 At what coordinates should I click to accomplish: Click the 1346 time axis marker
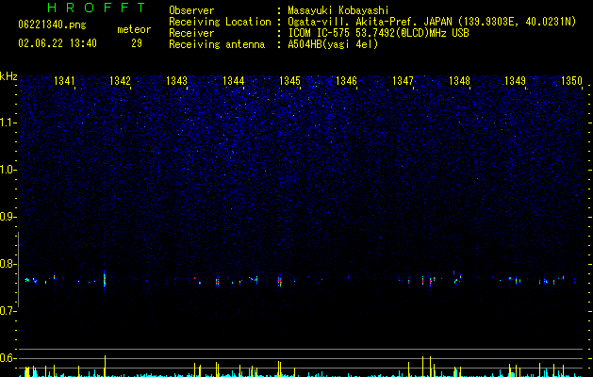(346, 80)
